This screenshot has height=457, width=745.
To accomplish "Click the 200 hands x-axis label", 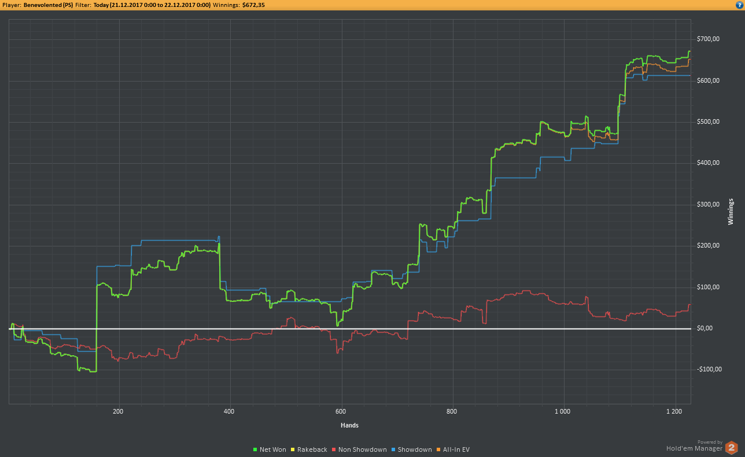I will point(119,412).
